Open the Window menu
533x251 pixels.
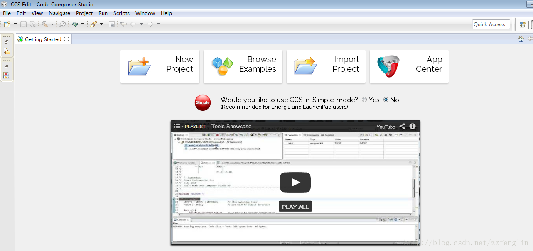pos(145,13)
